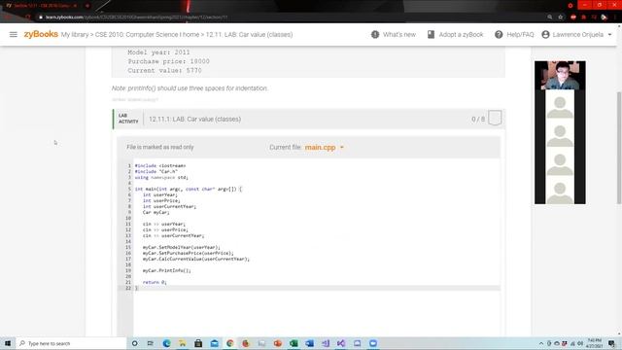Show hidden system tray icons
Screen dimensions: 622x350
point(541,343)
